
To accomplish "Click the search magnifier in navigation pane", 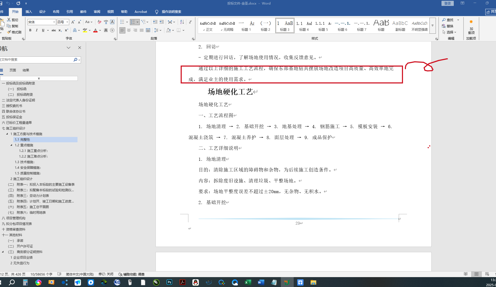I will (76, 60).
